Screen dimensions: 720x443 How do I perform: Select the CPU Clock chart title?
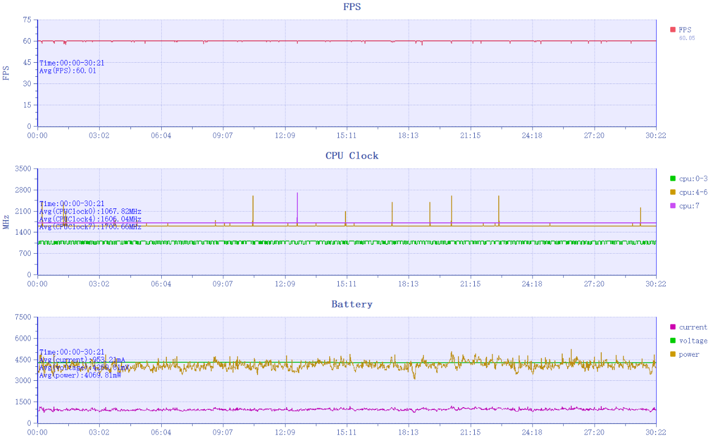pyautogui.click(x=352, y=156)
